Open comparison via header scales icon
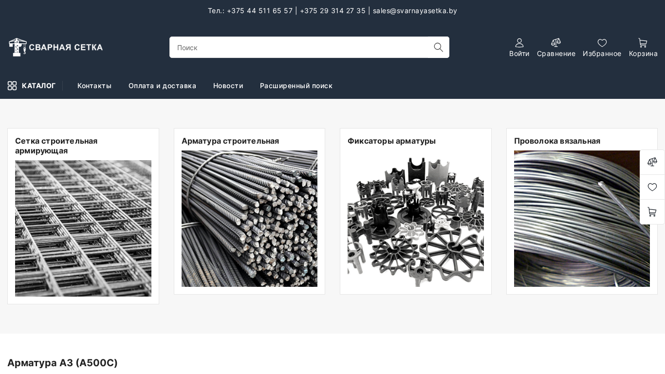This screenshot has width=665, height=374. 556,43
